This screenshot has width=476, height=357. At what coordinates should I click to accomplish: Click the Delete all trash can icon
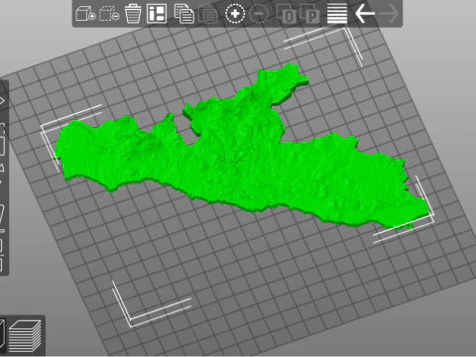pyautogui.click(x=133, y=14)
